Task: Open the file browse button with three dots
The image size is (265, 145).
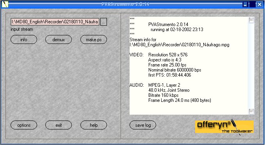Action: tap(103, 22)
